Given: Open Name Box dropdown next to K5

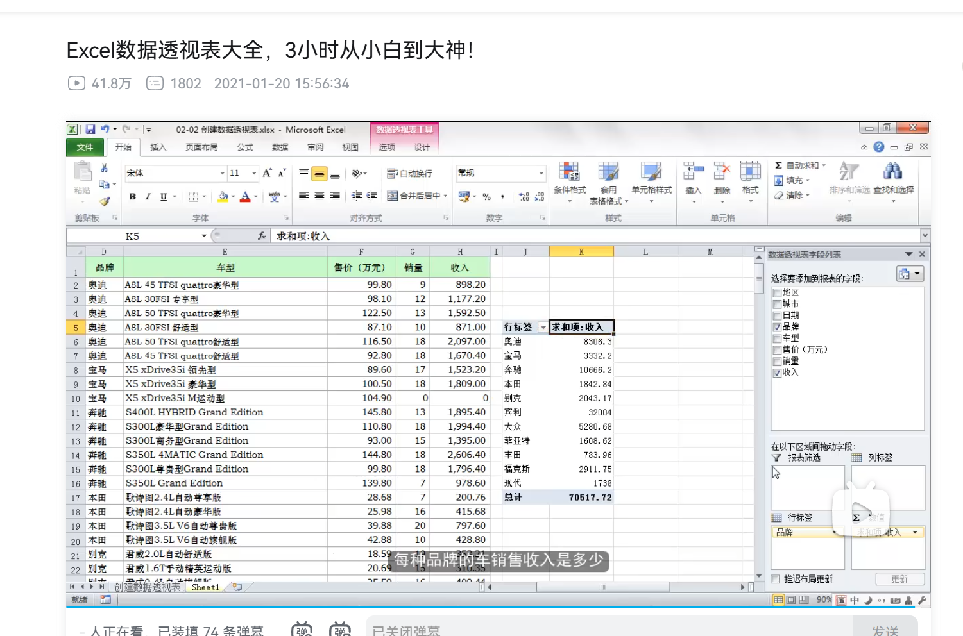Looking at the screenshot, I should pos(204,236).
